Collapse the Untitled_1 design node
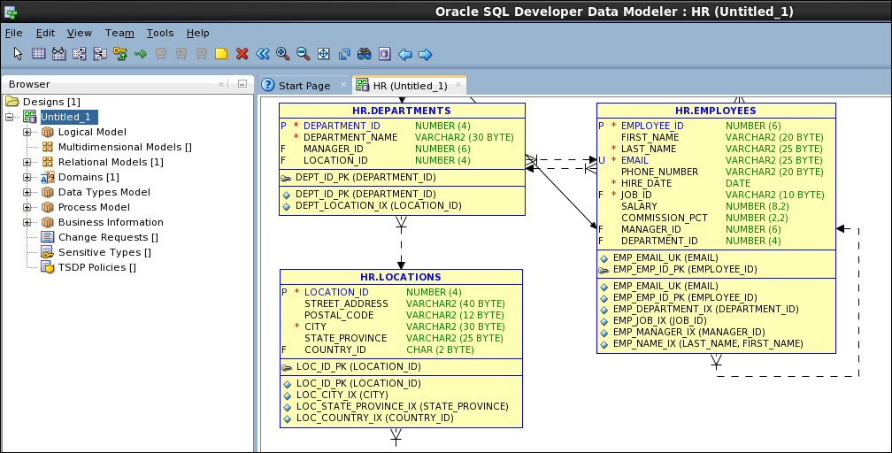Screen dimensions: 892x453 coord(11,117)
